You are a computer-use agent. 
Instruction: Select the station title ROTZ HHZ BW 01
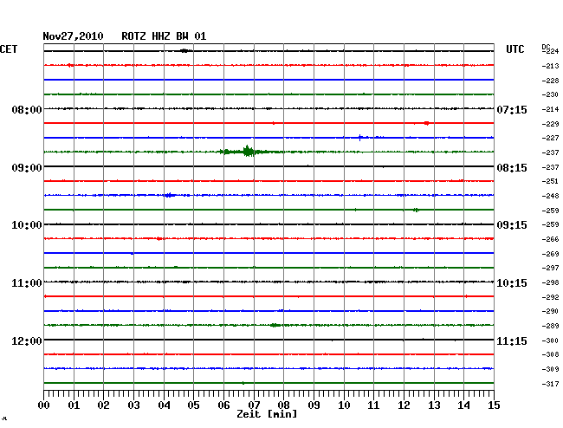pos(164,36)
